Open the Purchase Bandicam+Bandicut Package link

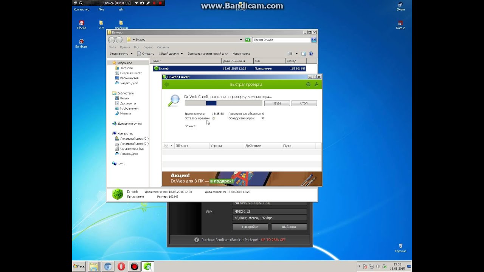[x=243, y=240]
